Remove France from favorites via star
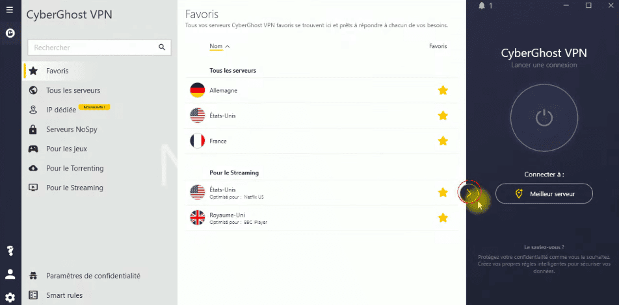This screenshot has width=619, height=305. coord(443,141)
